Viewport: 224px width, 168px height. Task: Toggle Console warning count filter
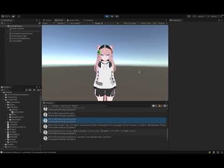(160, 106)
